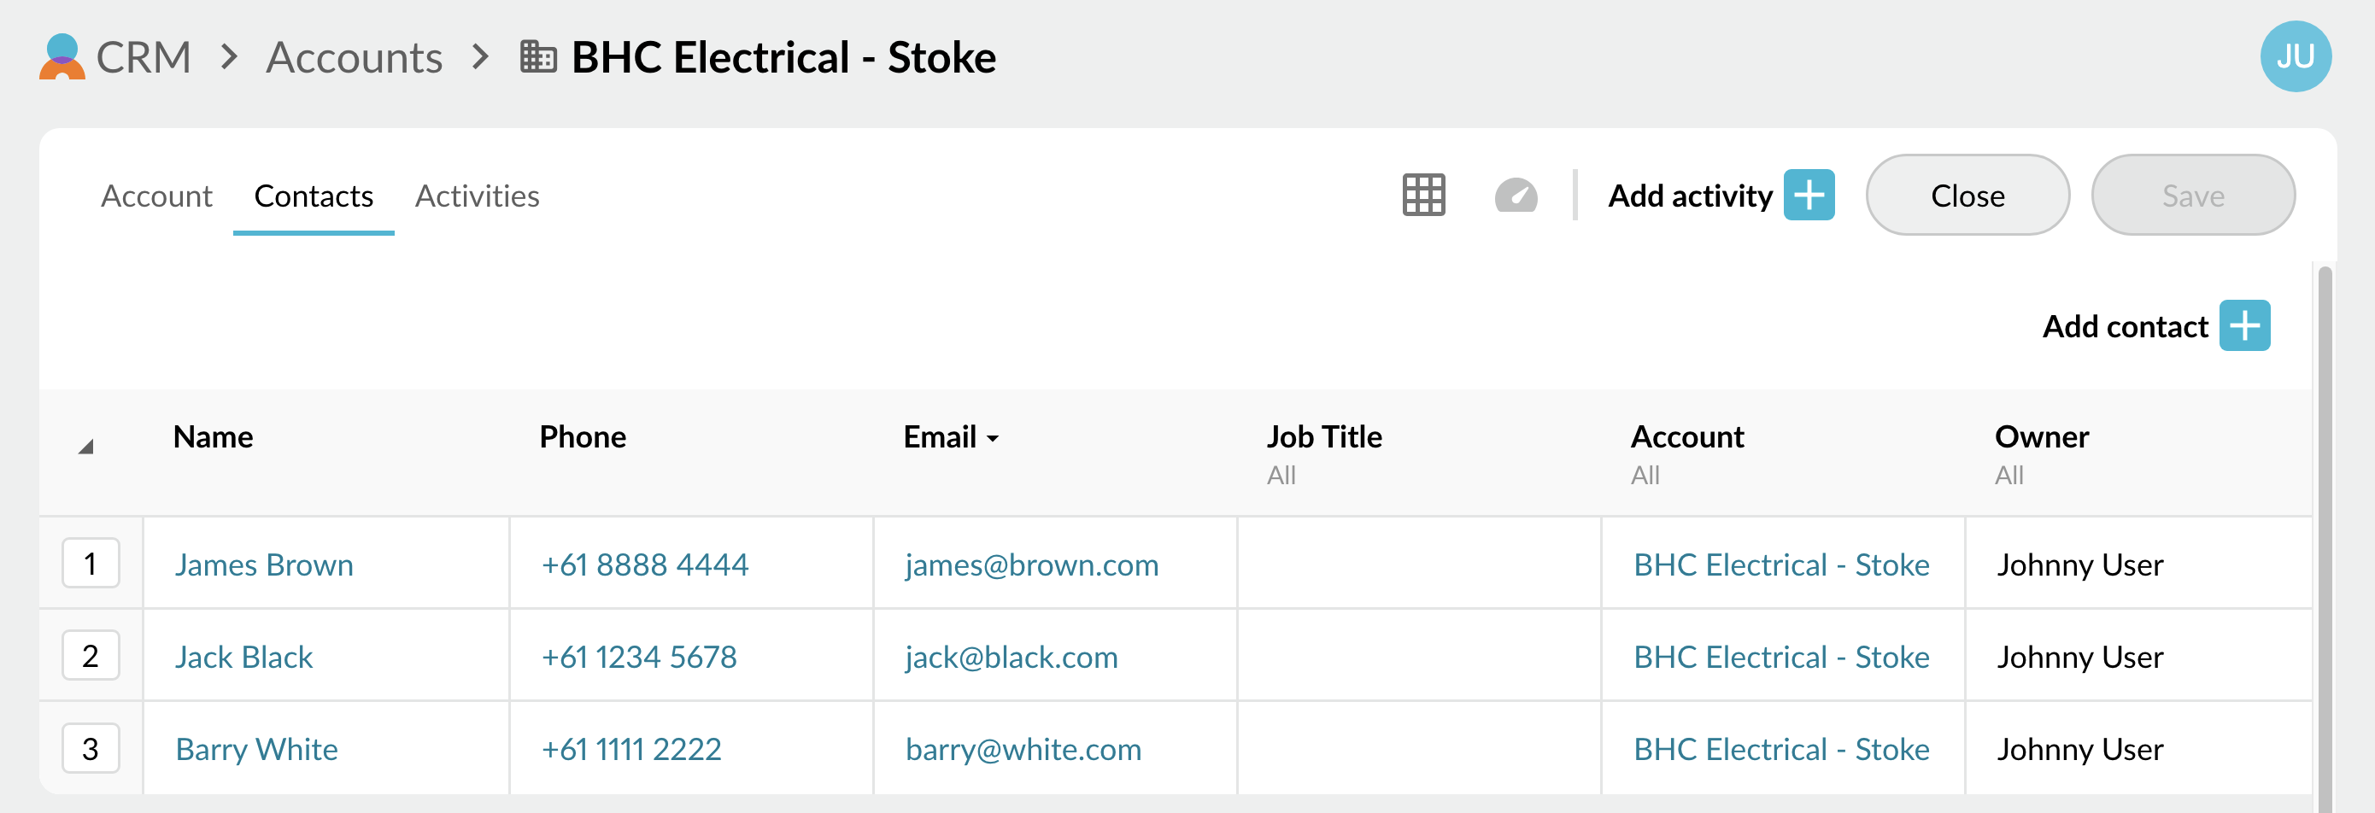This screenshot has height=813, width=2375.
Task: Expand the table corner triangle menu
Action: point(85,447)
